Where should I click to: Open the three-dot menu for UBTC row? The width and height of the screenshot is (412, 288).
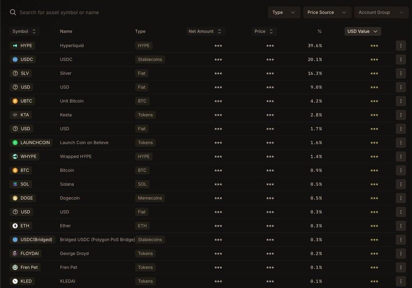(401, 101)
